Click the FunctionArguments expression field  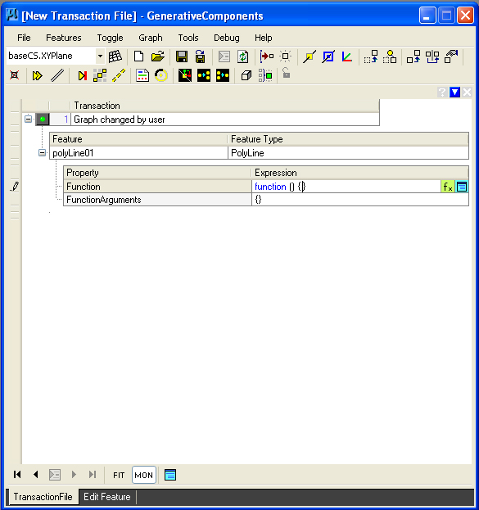click(x=360, y=200)
